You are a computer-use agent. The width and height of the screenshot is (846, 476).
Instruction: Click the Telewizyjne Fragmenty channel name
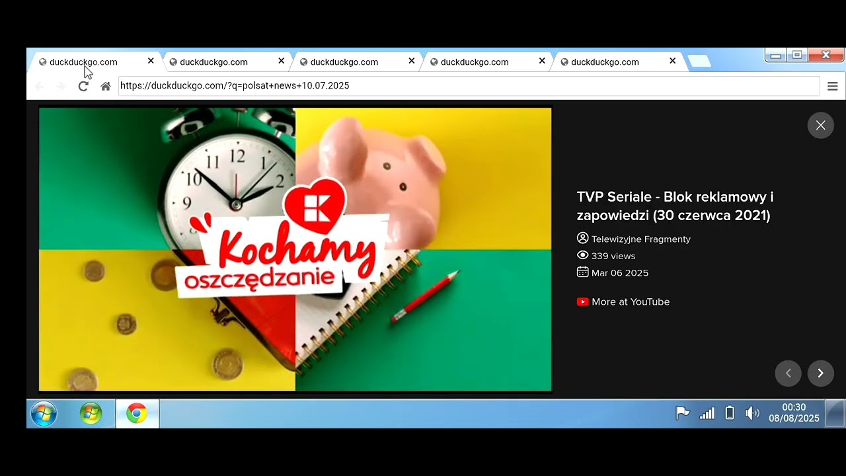point(640,239)
